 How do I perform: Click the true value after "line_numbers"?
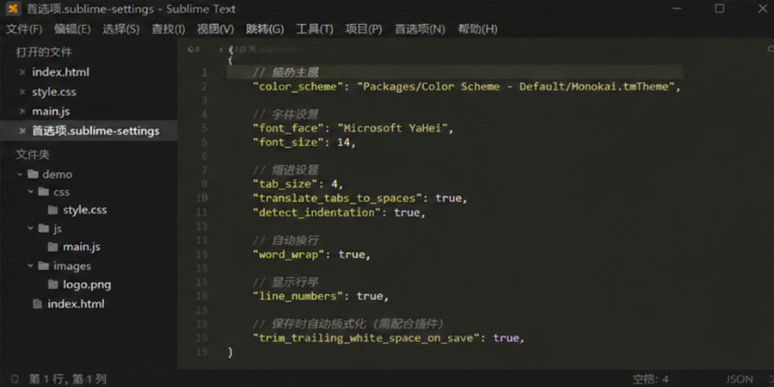point(370,296)
